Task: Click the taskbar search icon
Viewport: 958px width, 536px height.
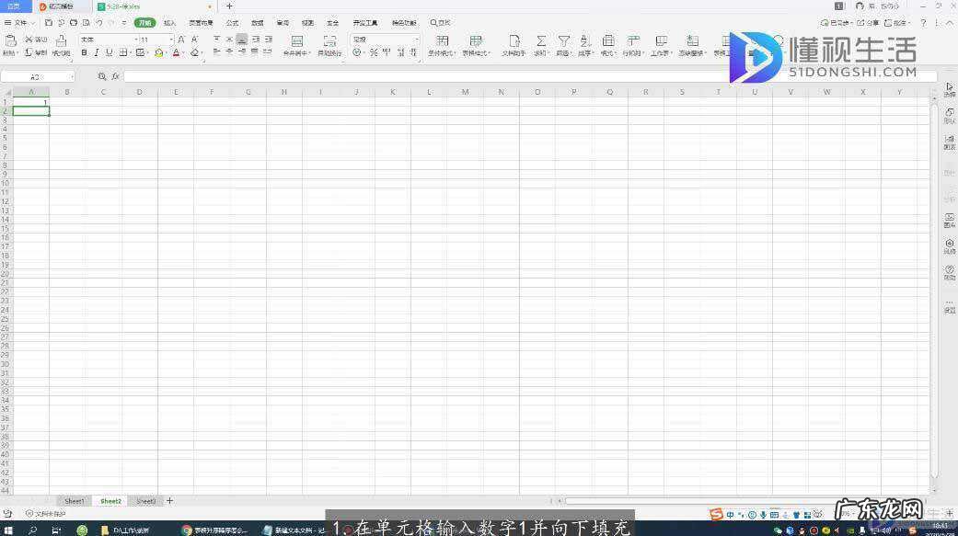Action: click(32, 530)
